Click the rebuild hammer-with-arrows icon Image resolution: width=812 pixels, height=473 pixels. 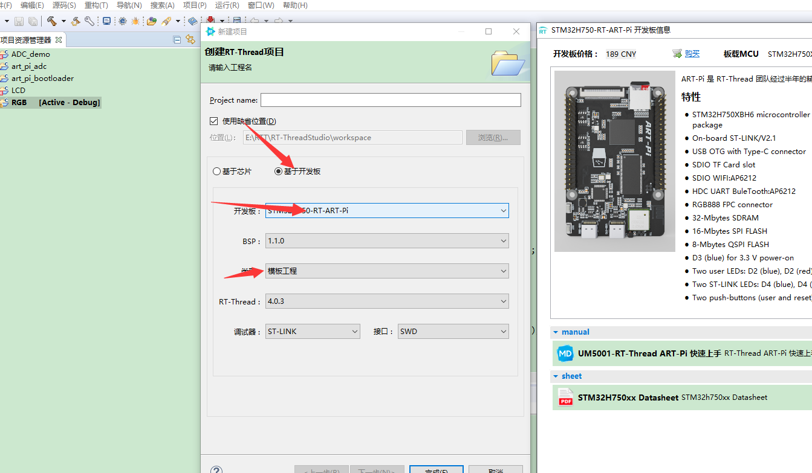point(76,21)
